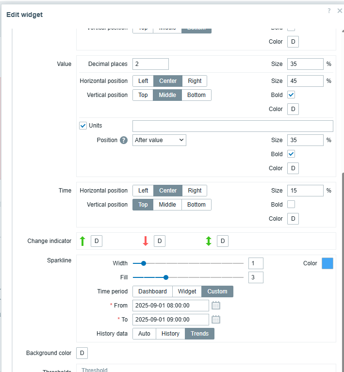Select History as history data source

tap(170, 334)
